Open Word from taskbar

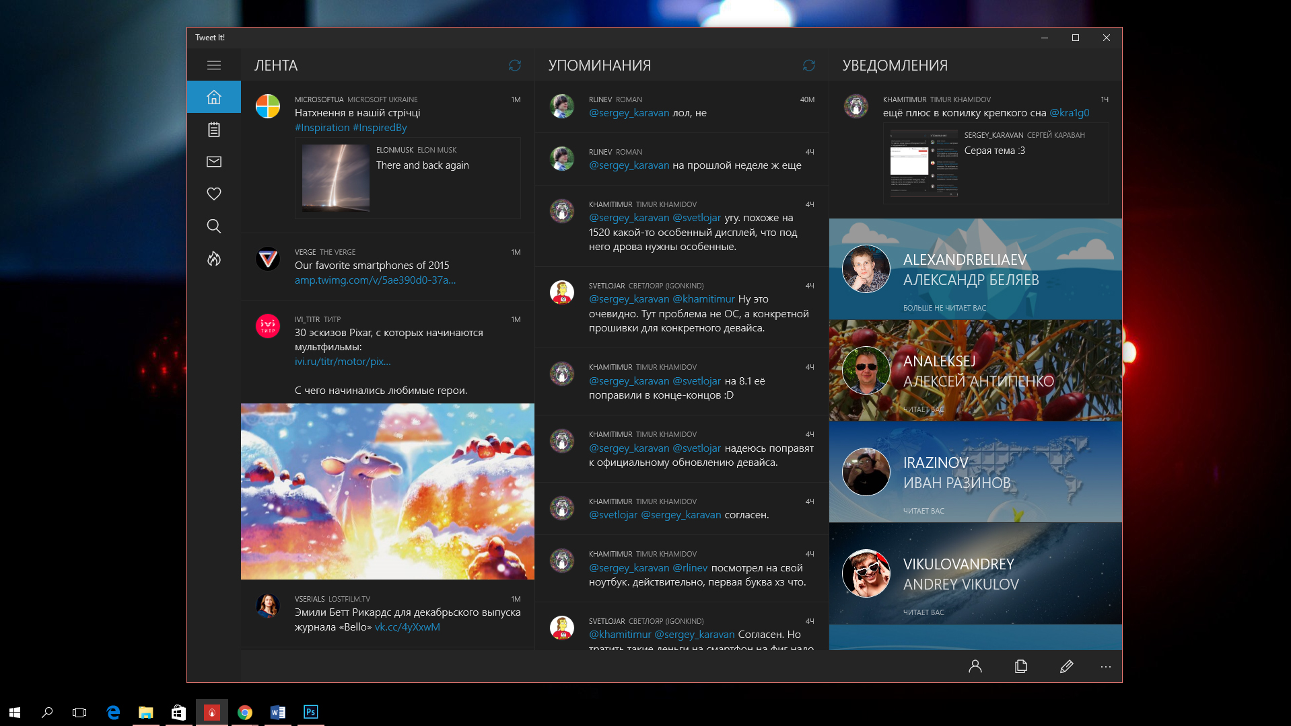pyautogui.click(x=277, y=712)
